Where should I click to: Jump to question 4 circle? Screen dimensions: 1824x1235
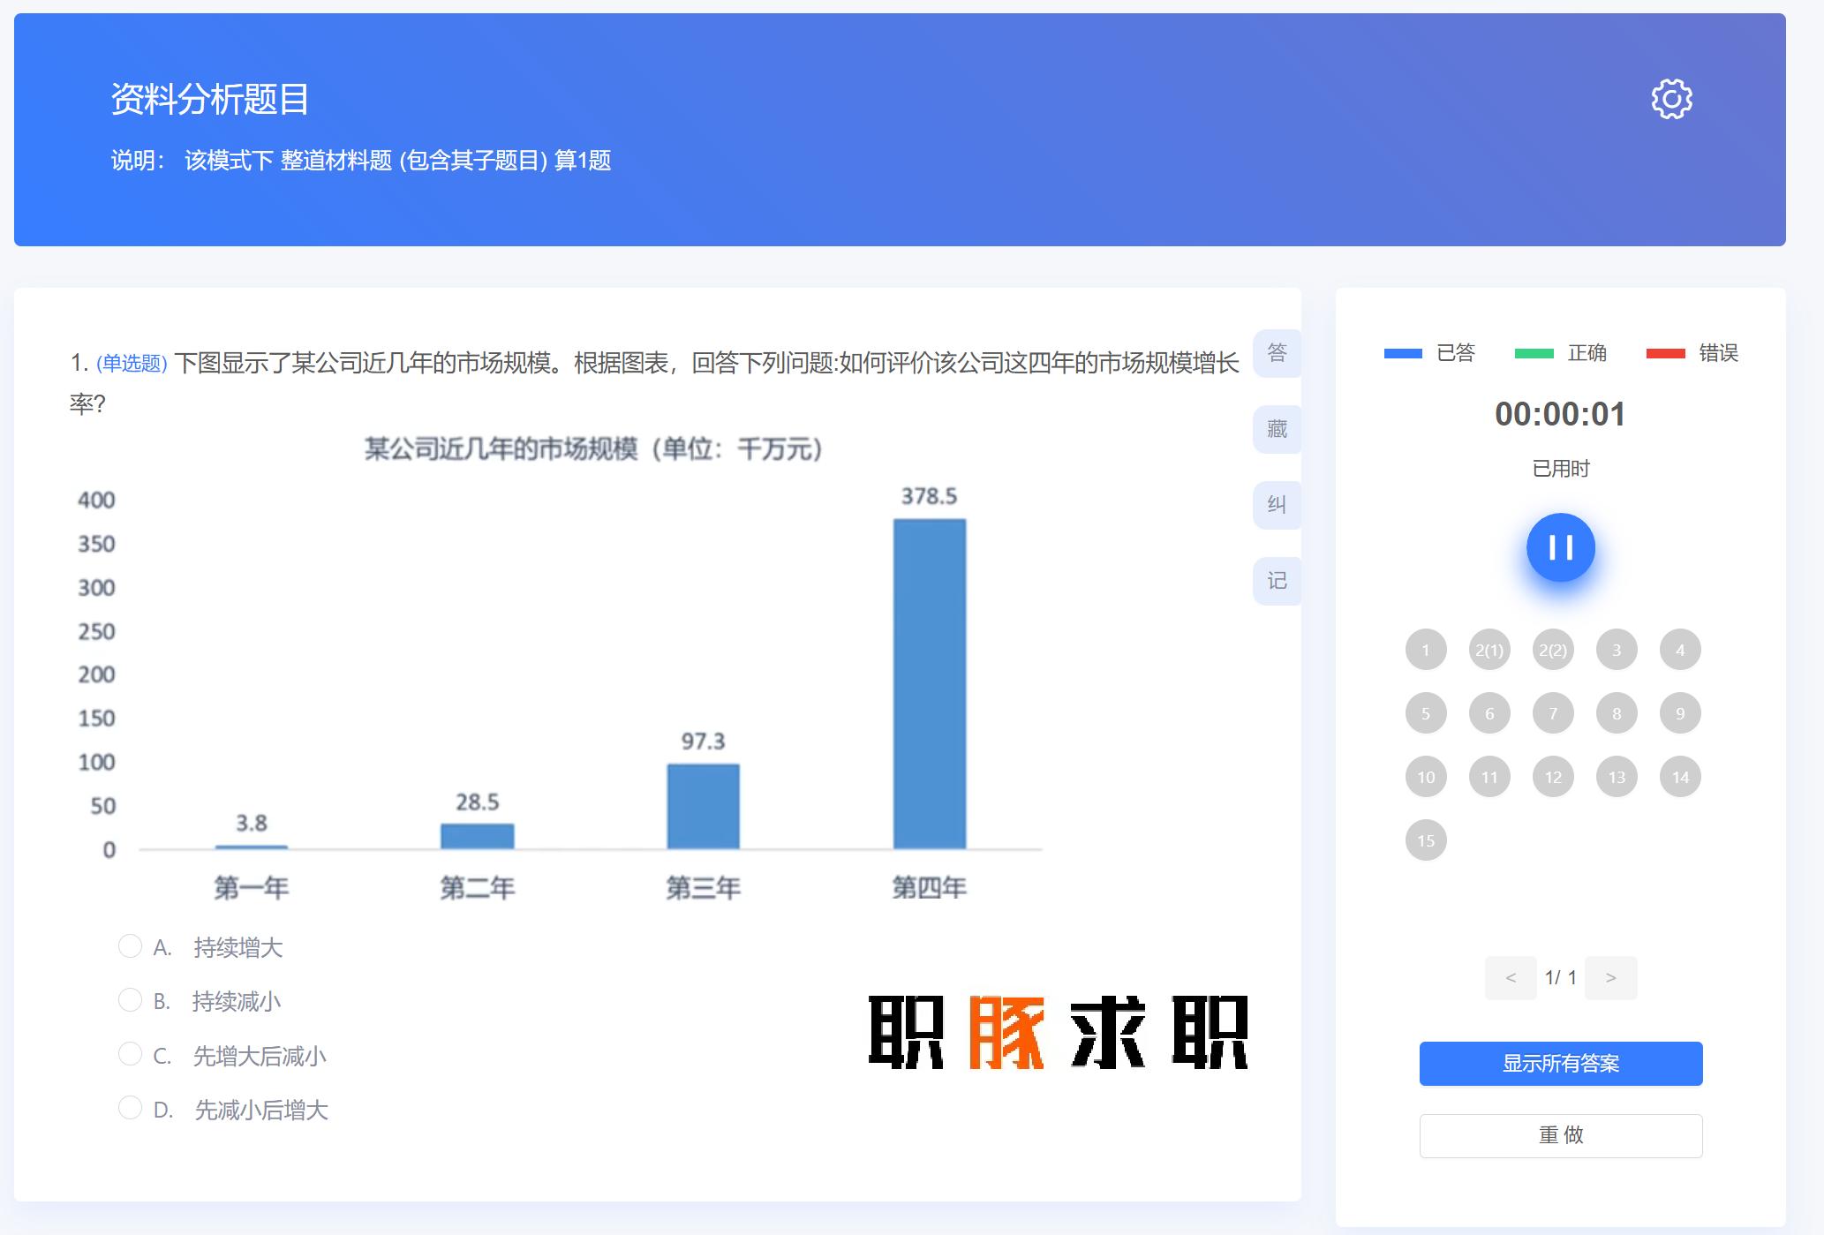click(x=1680, y=650)
